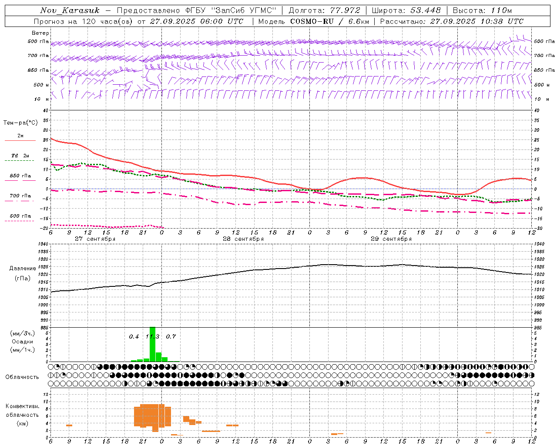Select the 850 гПа temperature legend entry
The width and height of the screenshot is (557, 445).
pyautogui.click(x=20, y=176)
